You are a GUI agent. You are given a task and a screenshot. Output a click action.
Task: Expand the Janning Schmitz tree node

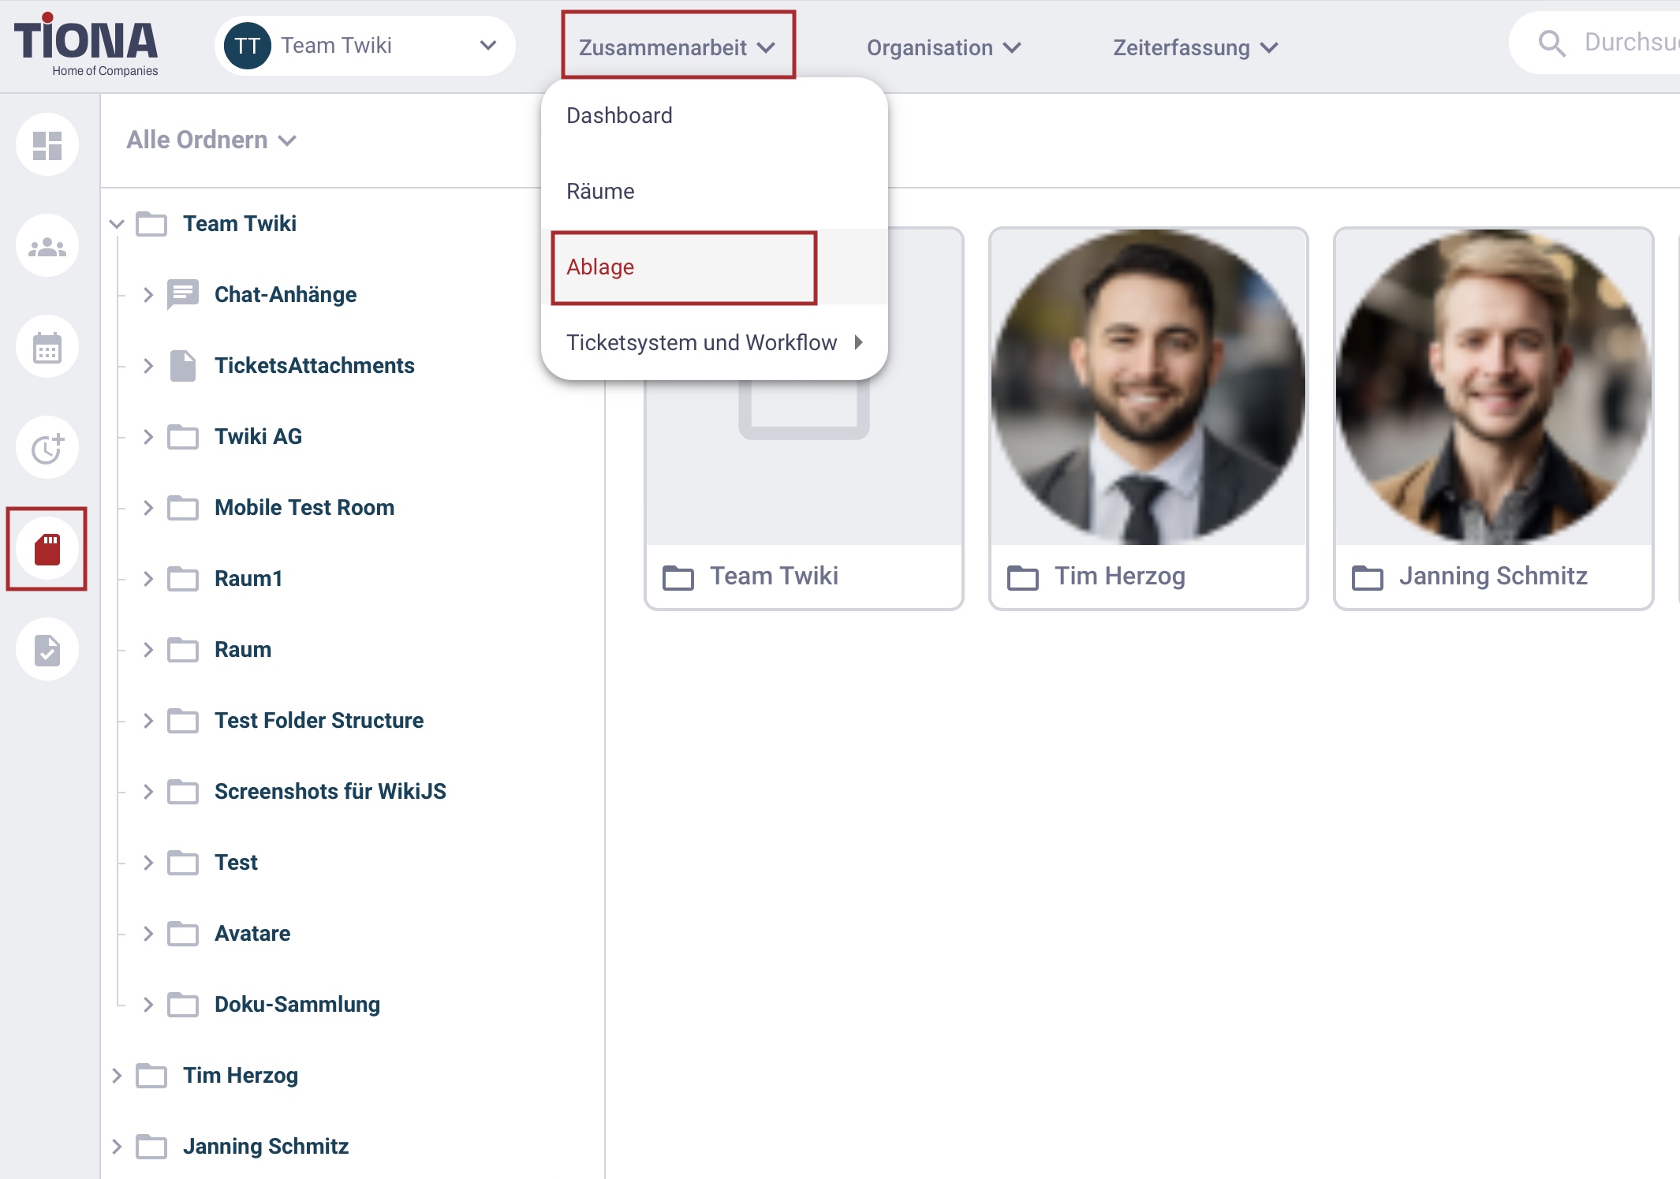pyautogui.click(x=117, y=1147)
